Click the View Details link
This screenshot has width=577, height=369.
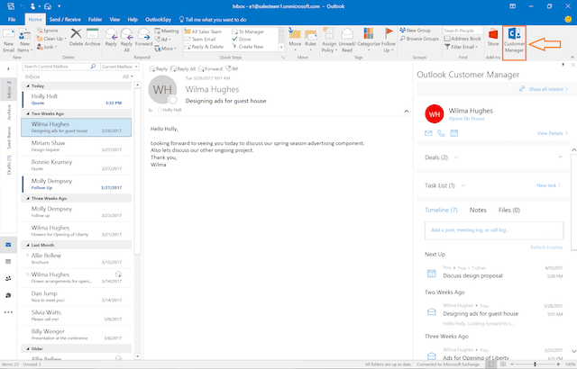(x=552, y=132)
